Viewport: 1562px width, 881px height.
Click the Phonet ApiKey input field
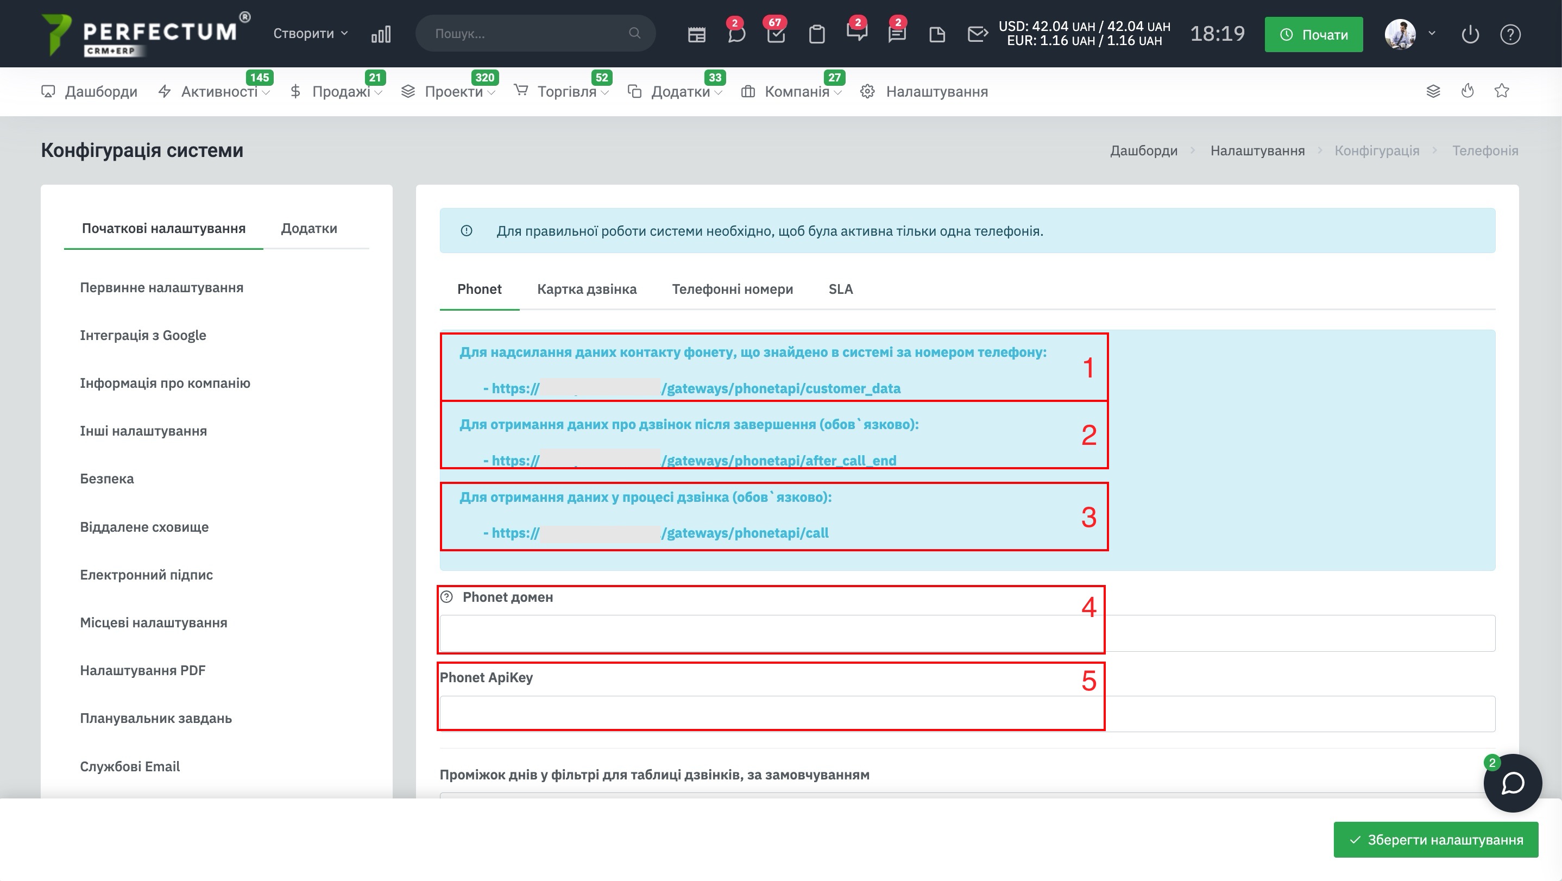967,714
